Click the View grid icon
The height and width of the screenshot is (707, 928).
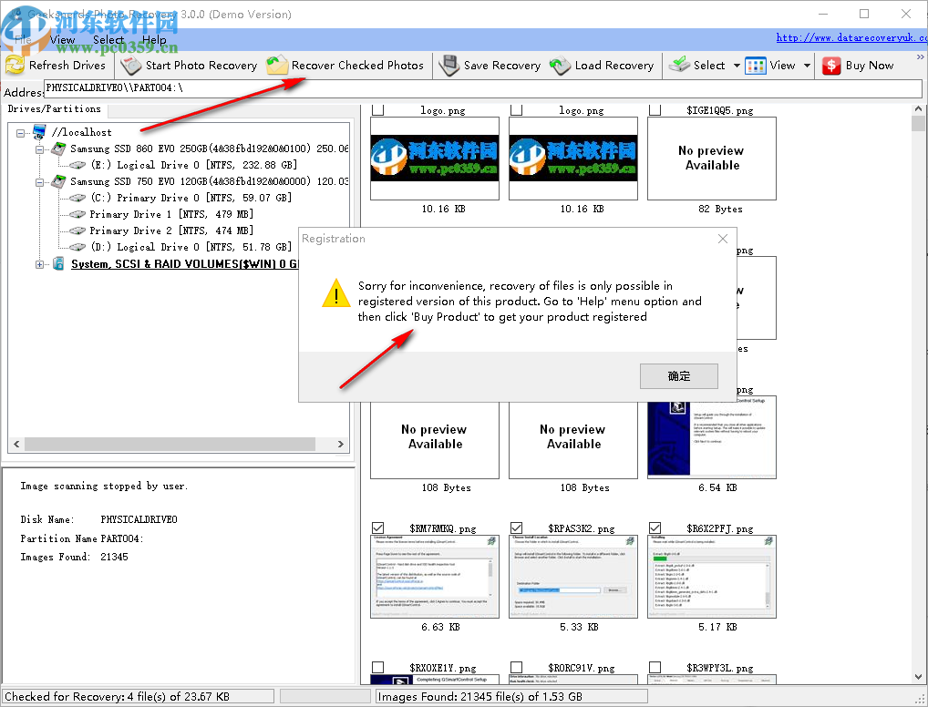coord(755,66)
